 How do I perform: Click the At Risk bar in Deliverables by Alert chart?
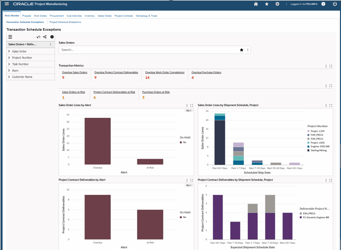point(150,225)
